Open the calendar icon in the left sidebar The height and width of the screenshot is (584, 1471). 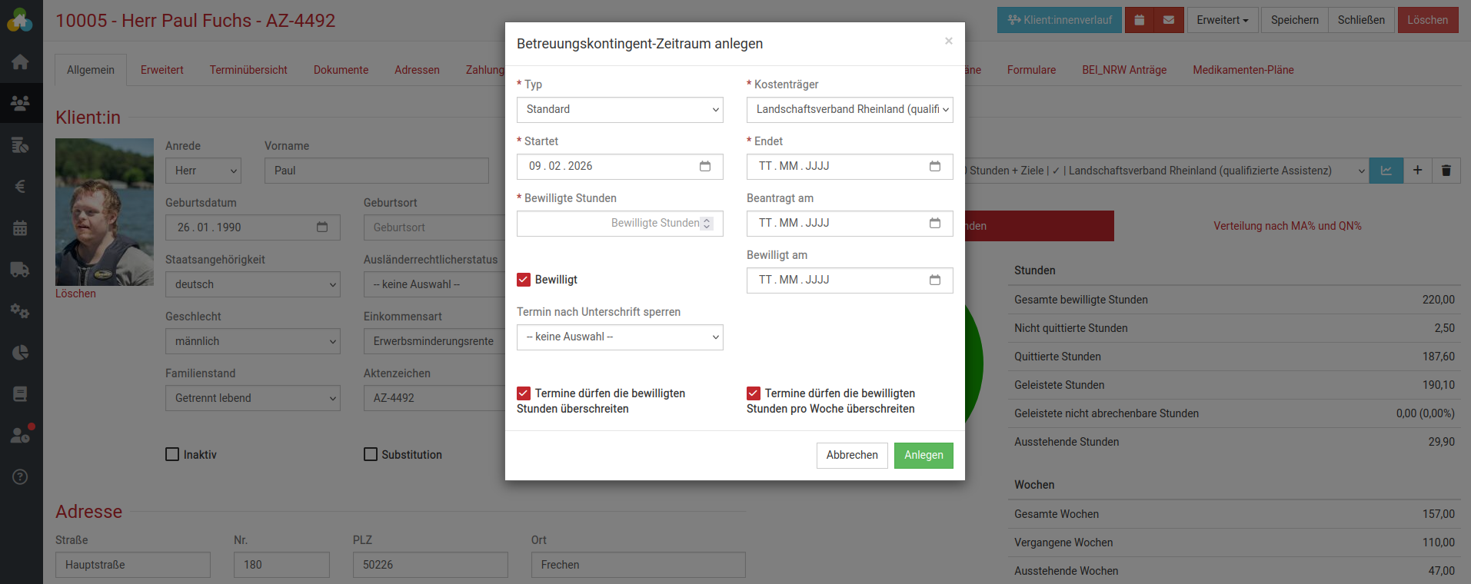coord(21,228)
